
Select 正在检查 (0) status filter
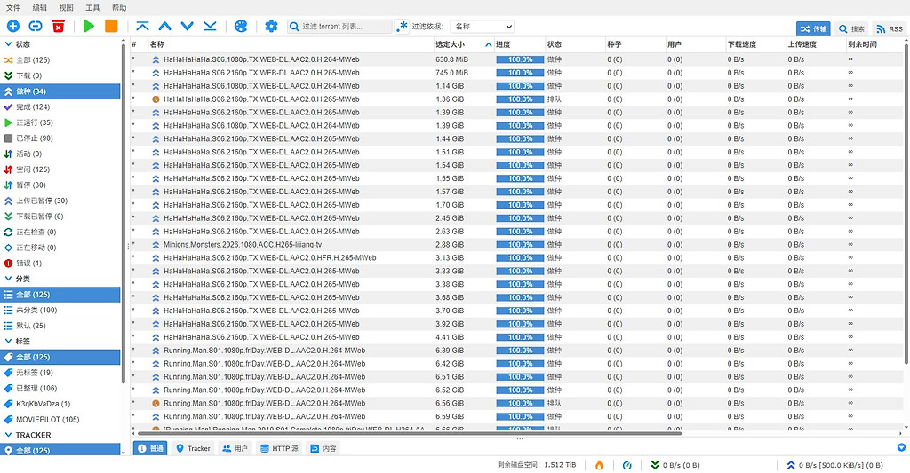(60, 232)
